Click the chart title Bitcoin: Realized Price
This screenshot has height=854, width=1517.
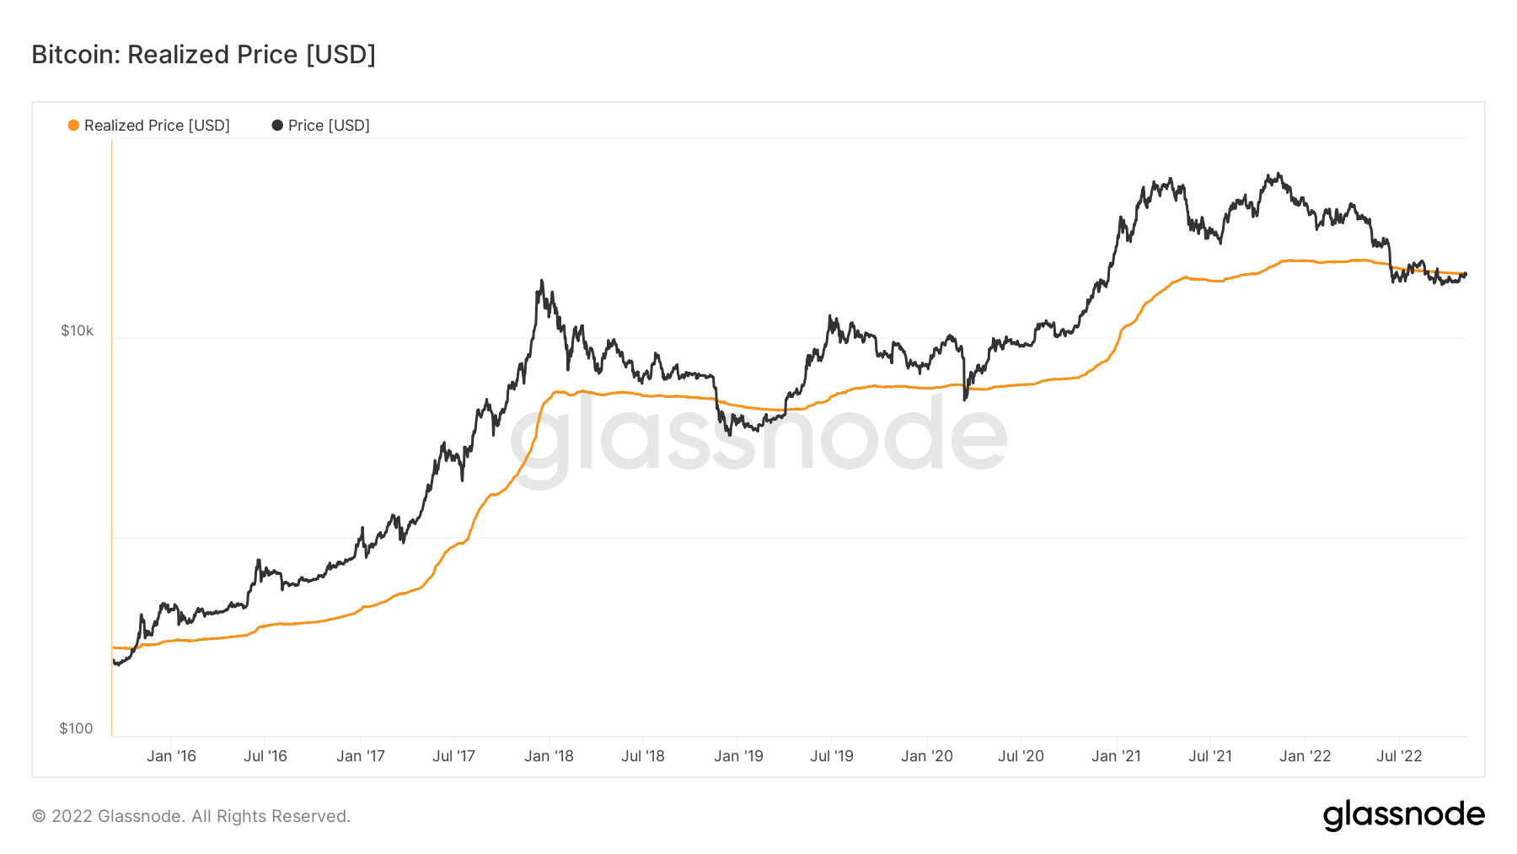coord(203,55)
